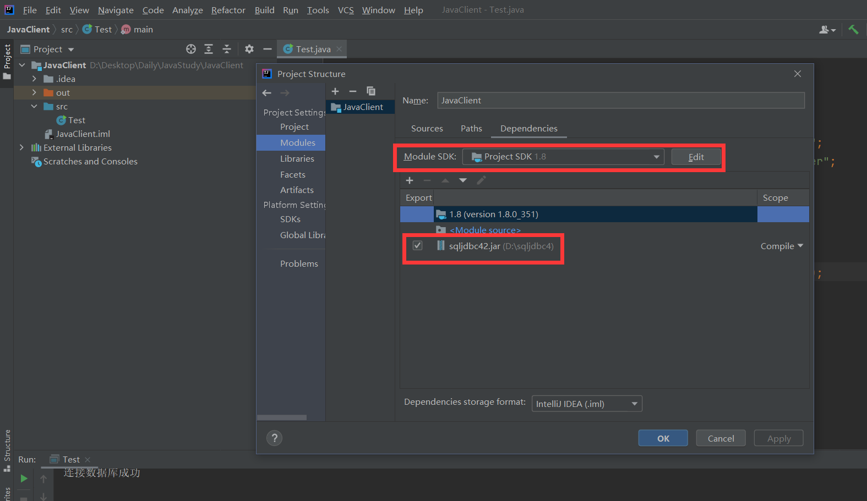Viewport: 867px width, 501px height.
Task: Click the module Name input field
Action: [621, 101]
